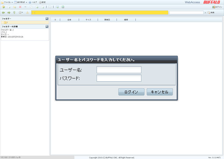
Task: Click the green forward arrow
Action: (9, 13)
